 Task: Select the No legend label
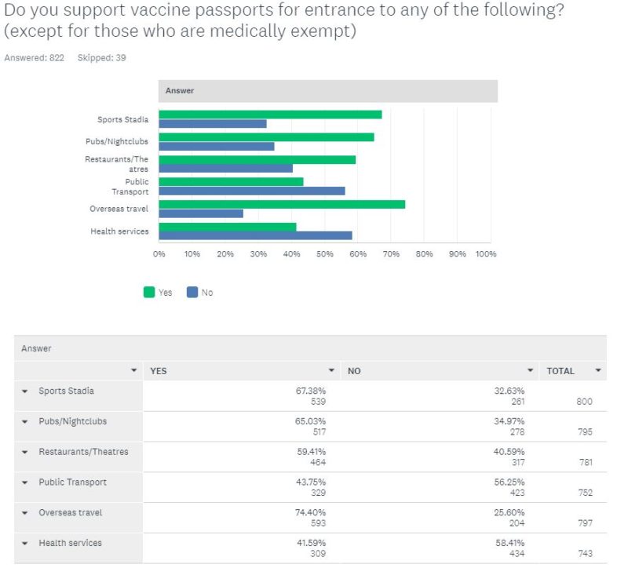pos(207,293)
